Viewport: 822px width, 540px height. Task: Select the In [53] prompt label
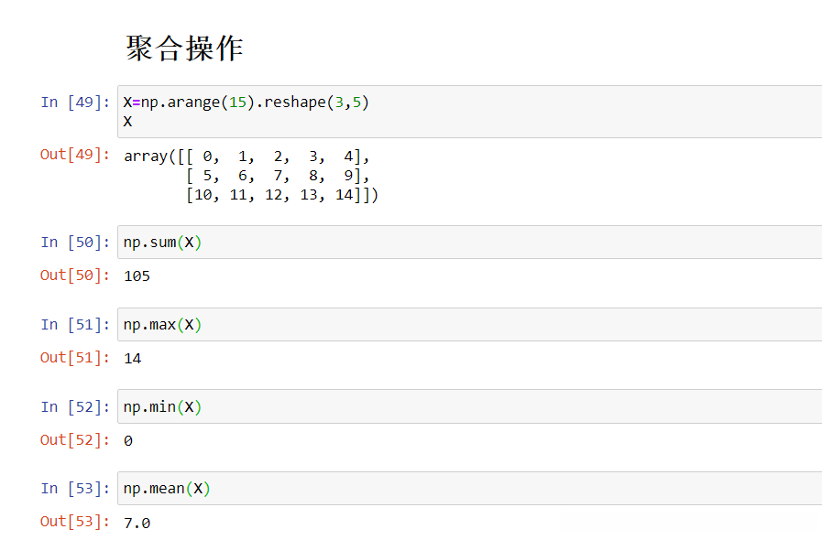tap(75, 489)
